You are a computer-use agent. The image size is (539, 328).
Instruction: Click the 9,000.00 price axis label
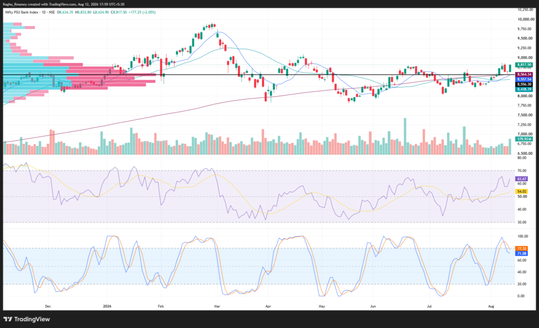tap(525, 58)
